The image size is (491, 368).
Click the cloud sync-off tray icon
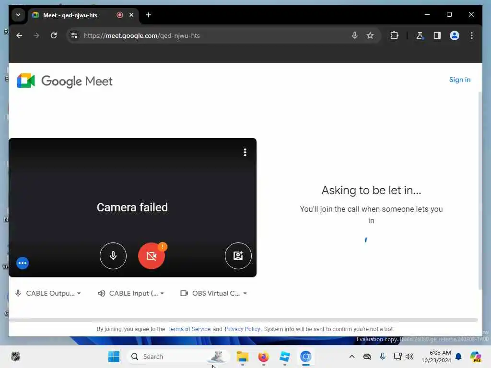[x=367, y=356]
